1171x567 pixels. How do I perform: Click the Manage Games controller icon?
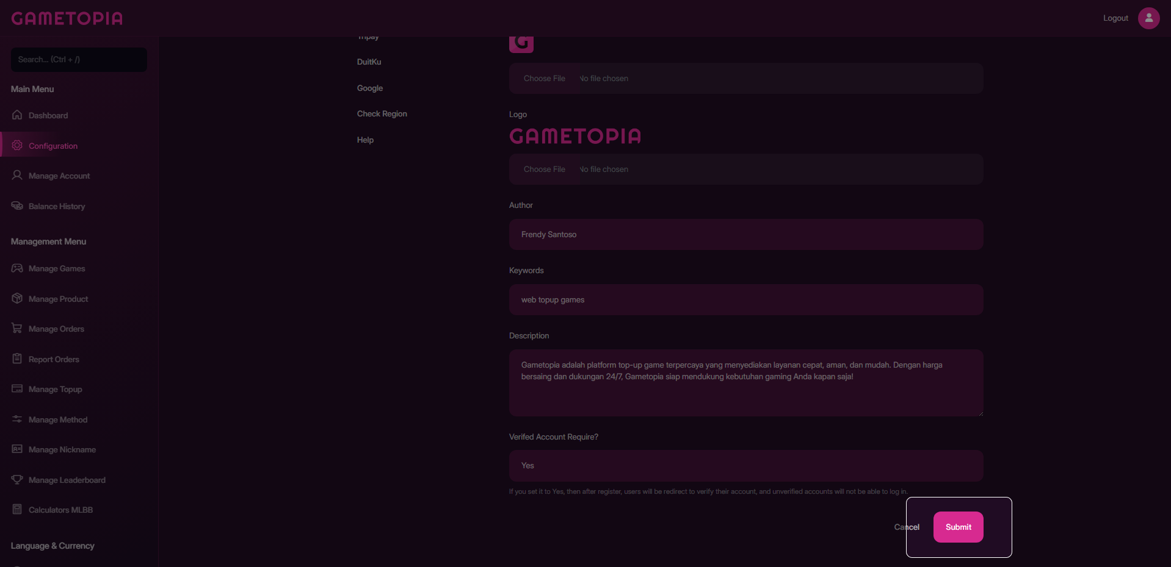17,268
